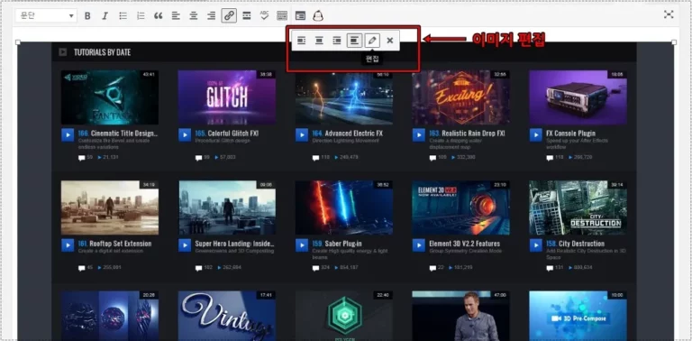Click the table/layout icon in toolbar
This screenshot has height=341, width=692.
[300, 16]
